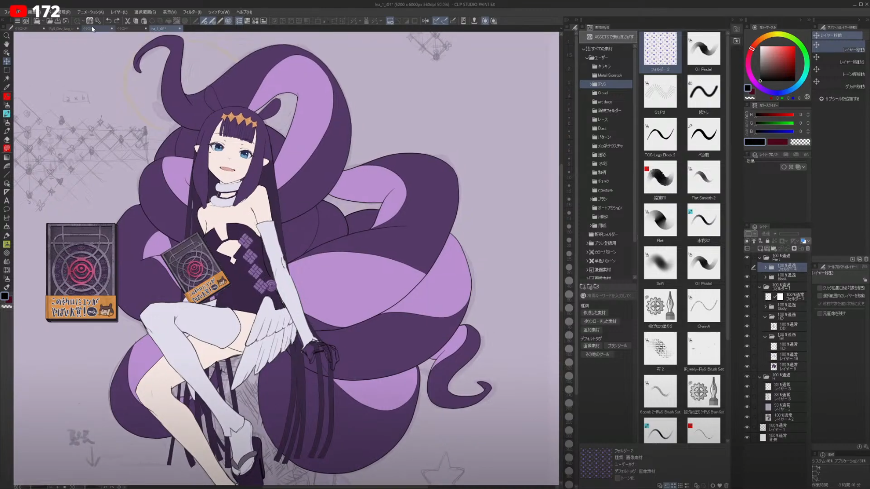The height and width of the screenshot is (489, 870).
Task: Click the ブラシツール tag button
Action: [617, 346]
